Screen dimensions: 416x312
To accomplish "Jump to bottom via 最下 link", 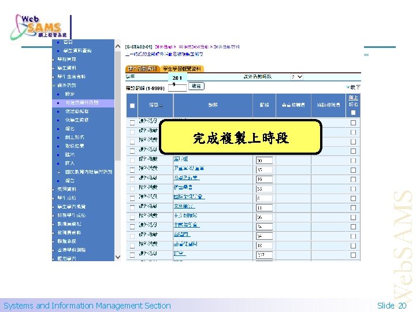I will (x=354, y=87).
